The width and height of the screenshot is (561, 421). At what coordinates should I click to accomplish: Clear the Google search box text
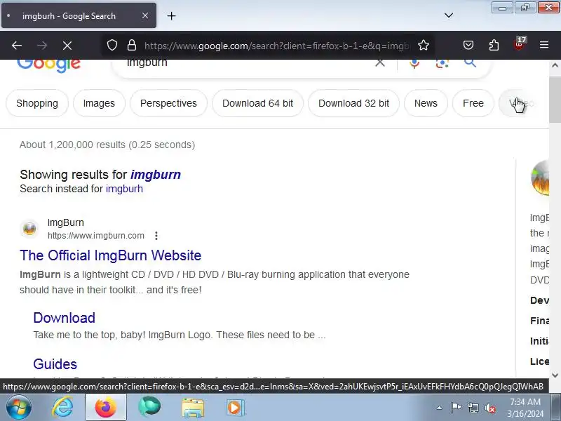tap(380, 63)
